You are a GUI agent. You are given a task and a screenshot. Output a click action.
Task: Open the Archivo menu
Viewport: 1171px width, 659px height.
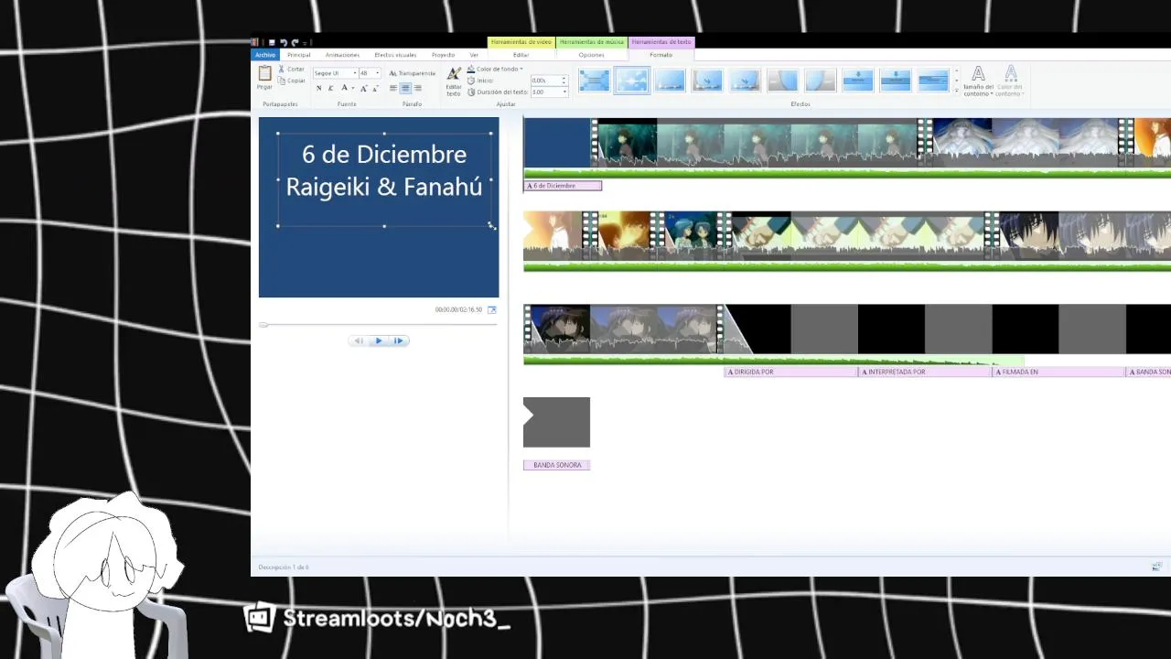coord(265,55)
